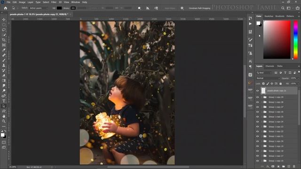Select the Magic Wand tool
Screen dimensions: 301x169
pos(4,35)
